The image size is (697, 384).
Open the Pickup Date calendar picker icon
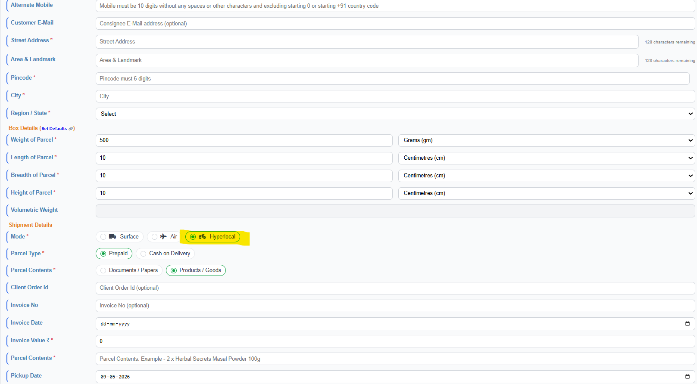[x=688, y=377]
